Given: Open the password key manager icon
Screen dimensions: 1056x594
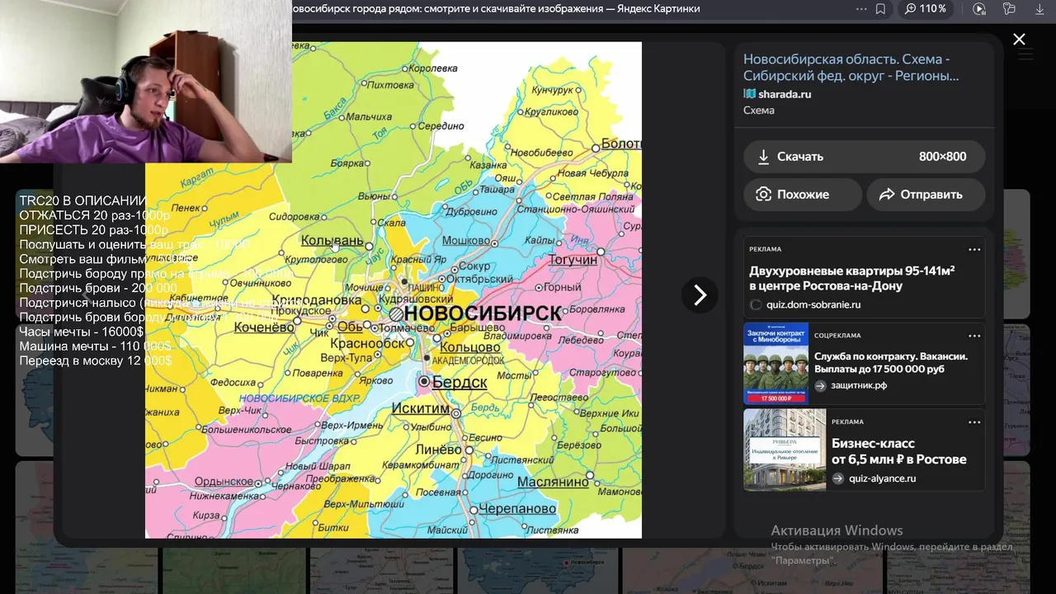Looking at the screenshot, I should click(x=1009, y=9).
